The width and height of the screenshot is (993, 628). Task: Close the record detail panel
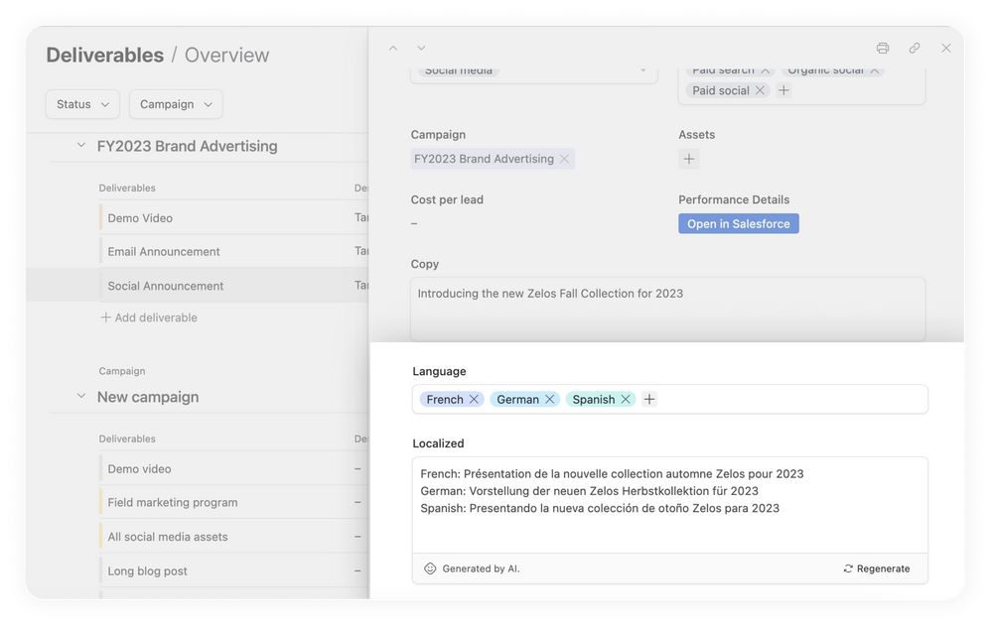(x=946, y=48)
